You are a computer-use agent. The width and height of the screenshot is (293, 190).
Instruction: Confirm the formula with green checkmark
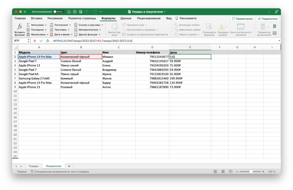41,41
